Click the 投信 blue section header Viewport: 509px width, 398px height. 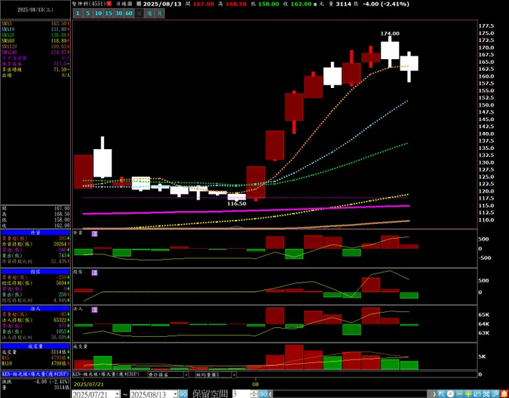point(35,272)
